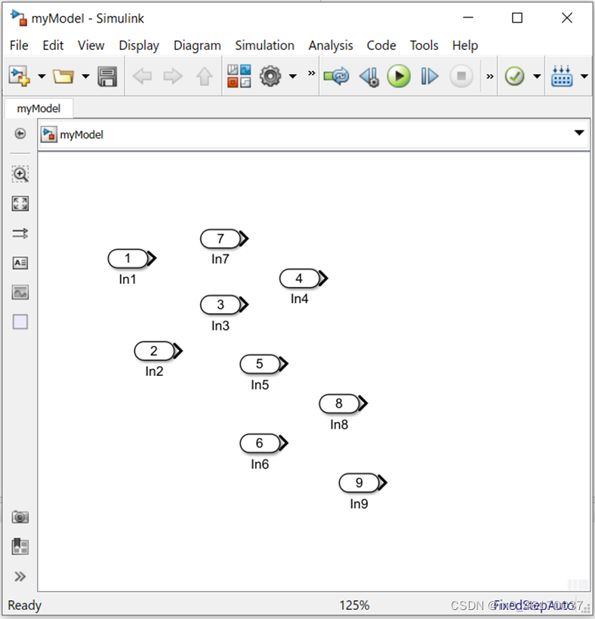
Task: Maximize the myModel Simulink window
Action: point(516,18)
